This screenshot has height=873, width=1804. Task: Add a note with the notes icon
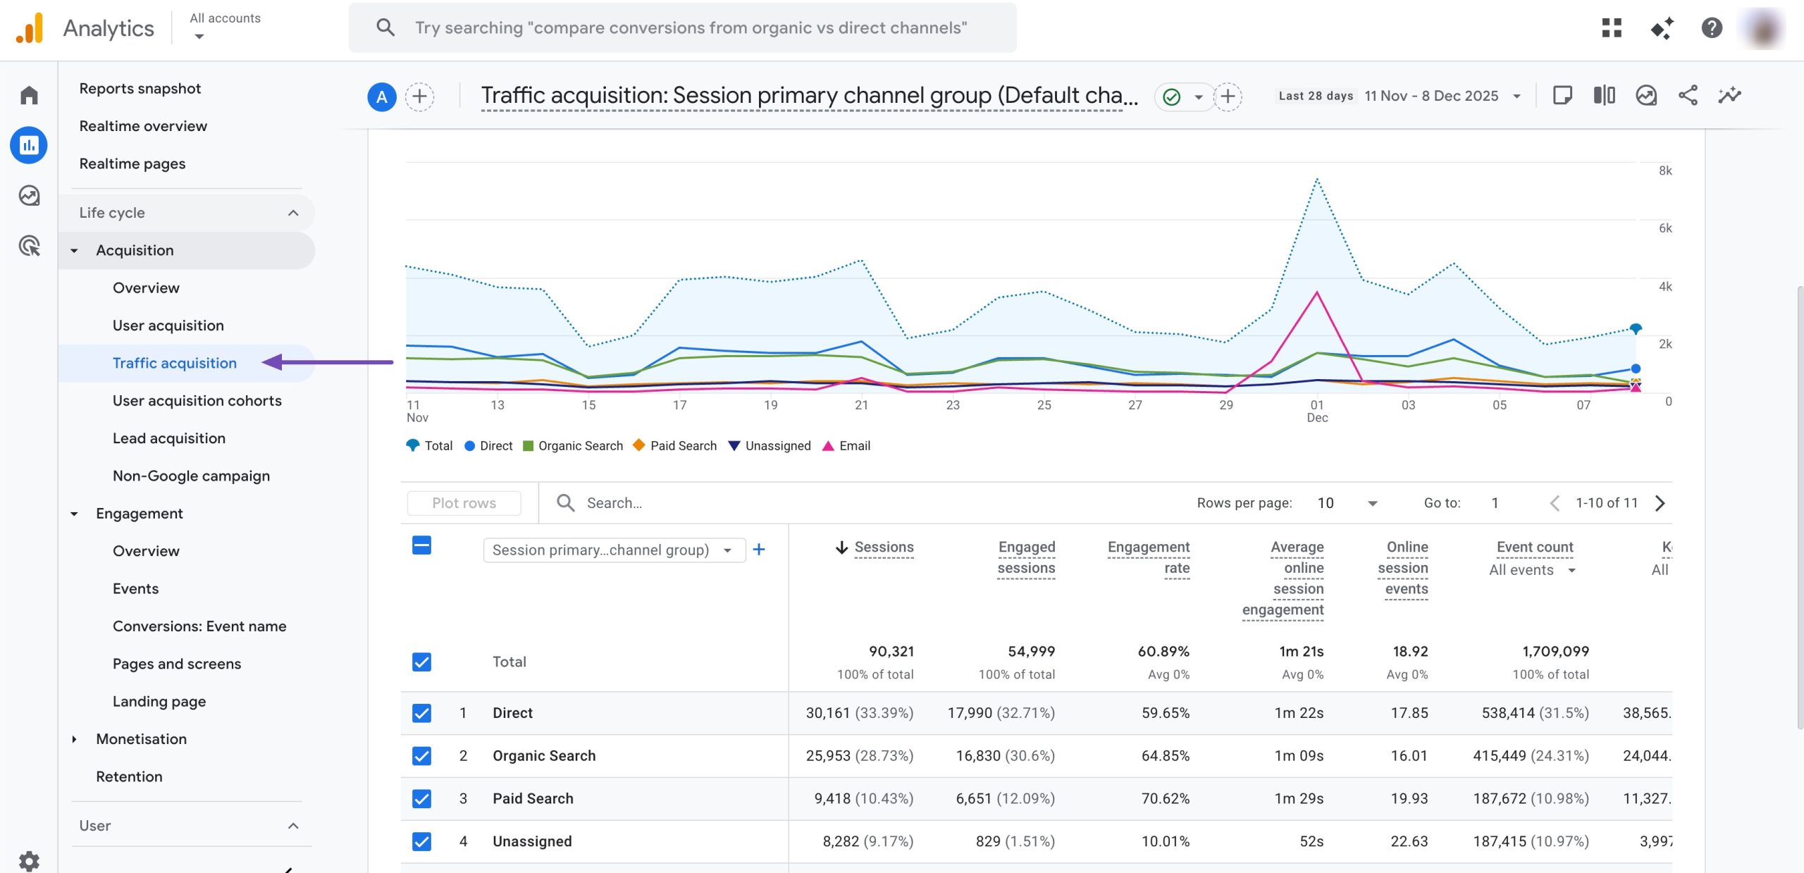pos(1562,95)
